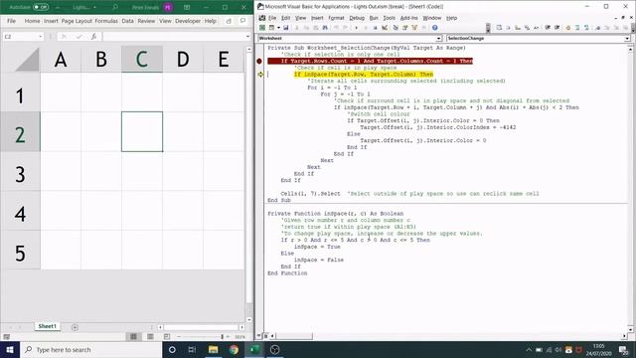Screen dimensions: 636x358
Task: Click the Select All corner triangle in Excel
Action: (x=27, y=60)
